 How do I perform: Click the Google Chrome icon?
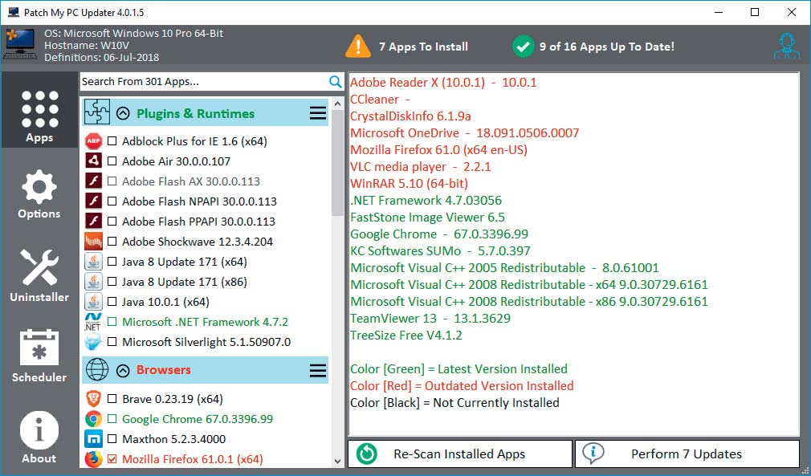click(x=94, y=419)
